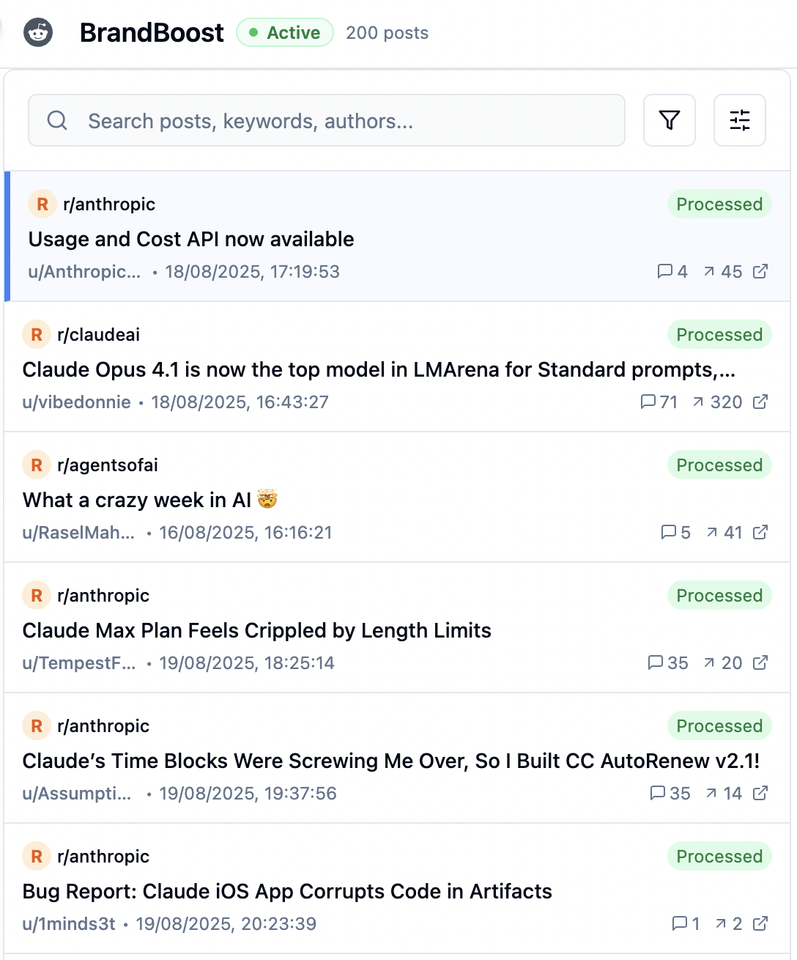Screen dimensions: 797x960
Task: Select the 'Usage and Cost API now available' post title
Action: pyautogui.click(x=190, y=239)
